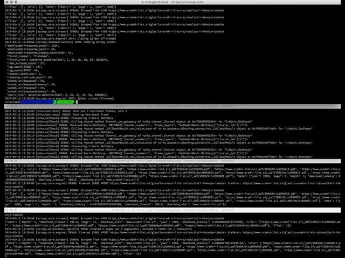345x258 pixels.
Task: Click the 'log_count/INFO': 64 line
Action: click(23, 70)
